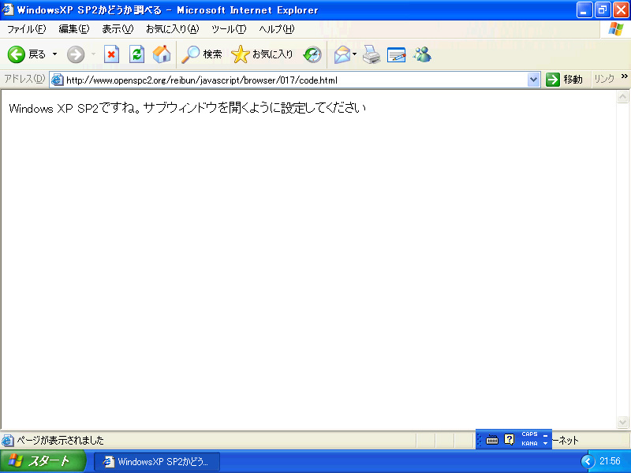Close the Internet Explorer window
The height and width of the screenshot is (473, 631).
click(x=621, y=10)
